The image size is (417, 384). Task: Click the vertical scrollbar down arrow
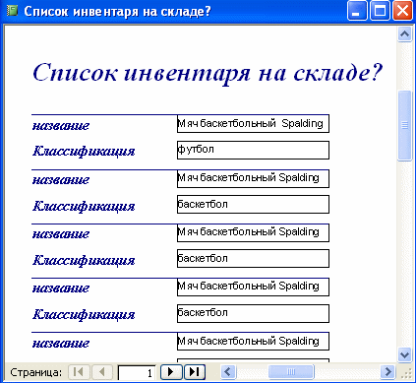pos(404,354)
